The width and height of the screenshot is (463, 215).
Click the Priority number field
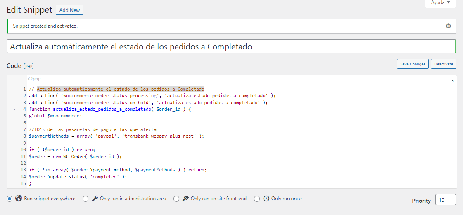point(446,200)
